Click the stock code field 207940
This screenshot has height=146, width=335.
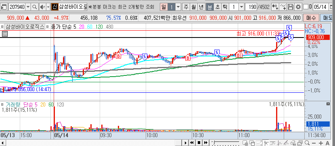(x=17, y=7)
